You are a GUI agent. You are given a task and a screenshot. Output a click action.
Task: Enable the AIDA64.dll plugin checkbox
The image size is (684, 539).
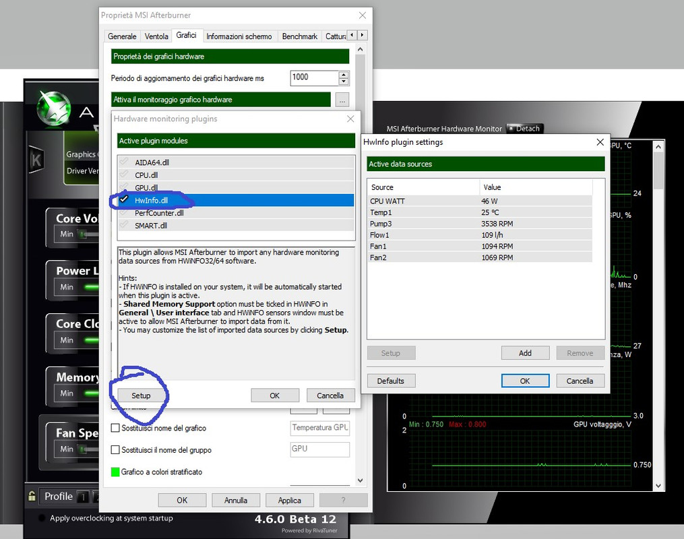click(124, 162)
